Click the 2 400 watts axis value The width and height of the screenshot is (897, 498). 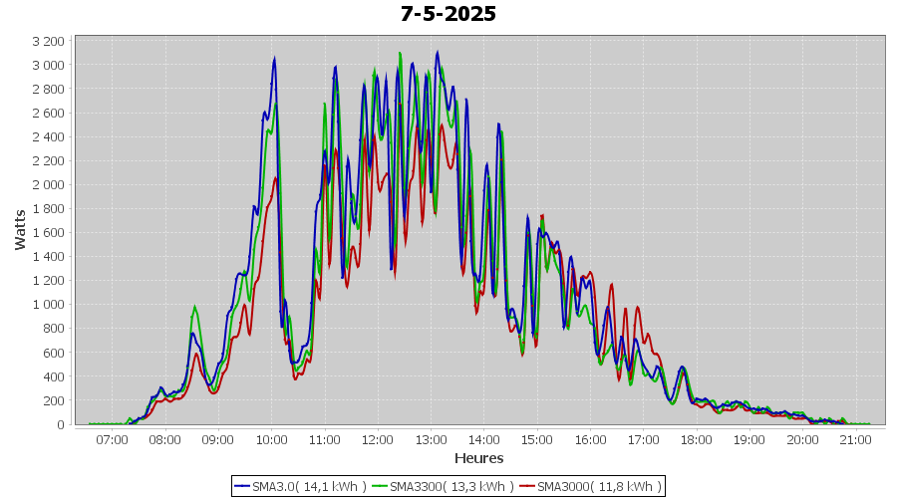point(49,137)
